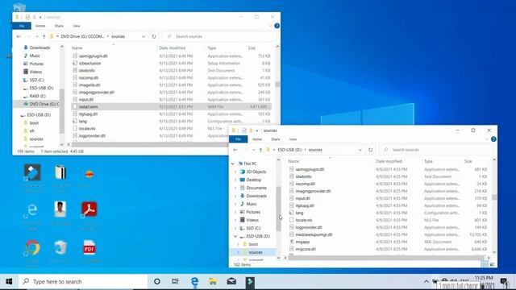Click Help icon in the DVD Drive window
The height and width of the screenshot is (290, 516).
[277, 26]
